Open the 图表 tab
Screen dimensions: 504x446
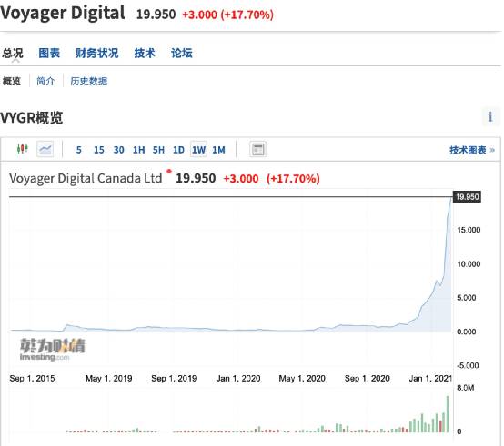[49, 53]
